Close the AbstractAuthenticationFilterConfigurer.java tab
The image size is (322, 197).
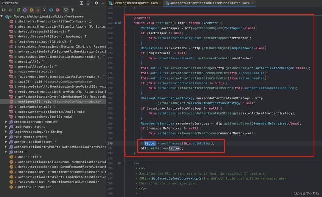252,3
